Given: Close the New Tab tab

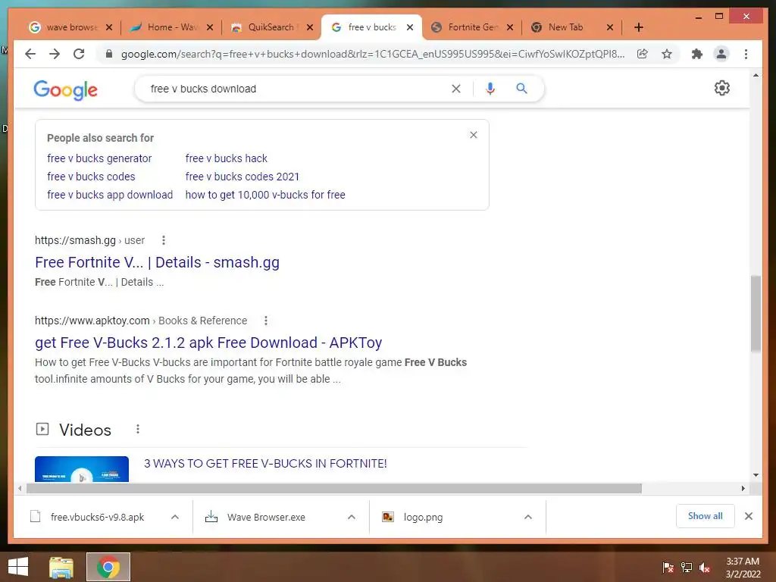Looking at the screenshot, I should point(610,27).
